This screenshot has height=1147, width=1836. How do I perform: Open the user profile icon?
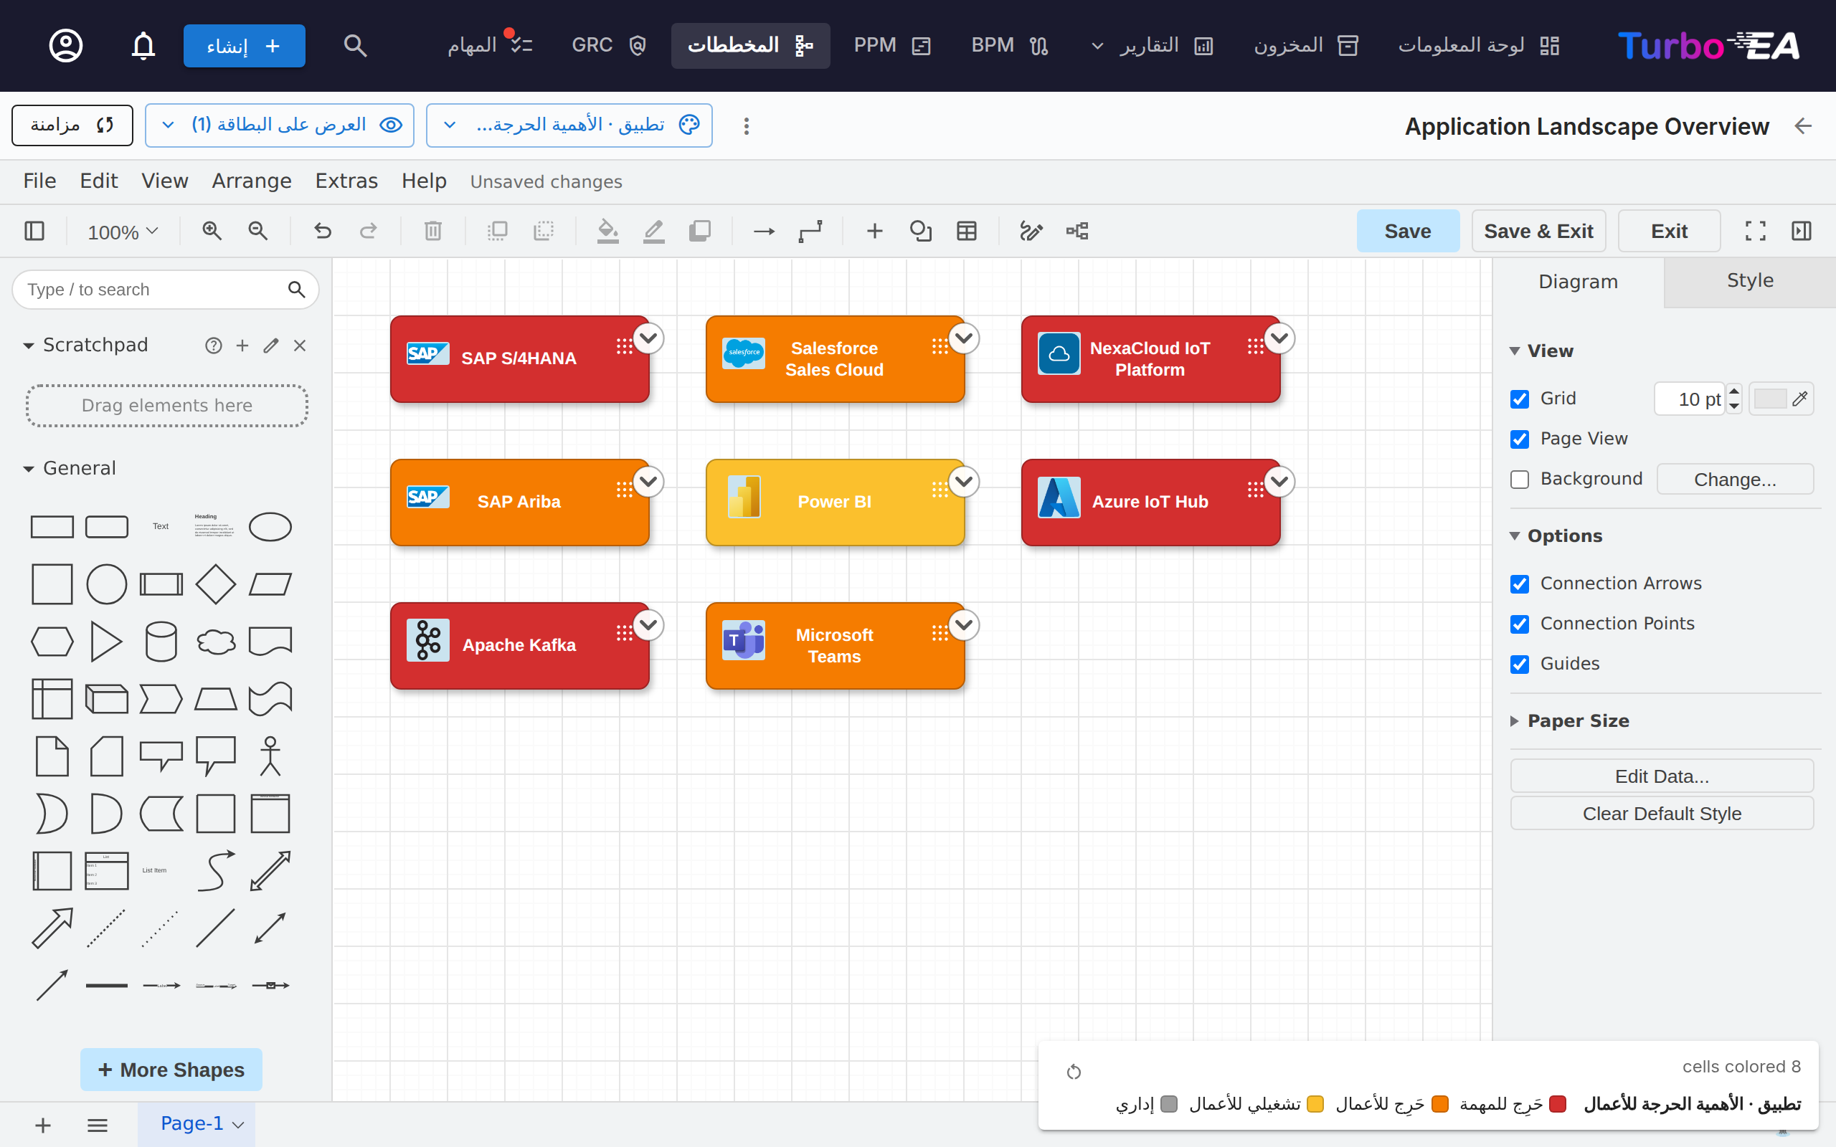pyautogui.click(x=66, y=45)
